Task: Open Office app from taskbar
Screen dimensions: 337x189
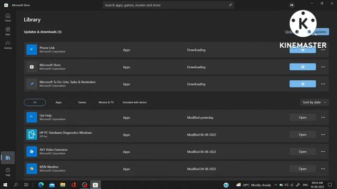Action: pyautogui.click(x=74, y=185)
